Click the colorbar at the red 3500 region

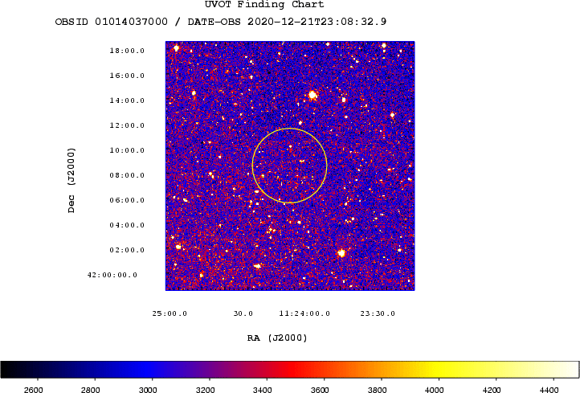click(294, 370)
